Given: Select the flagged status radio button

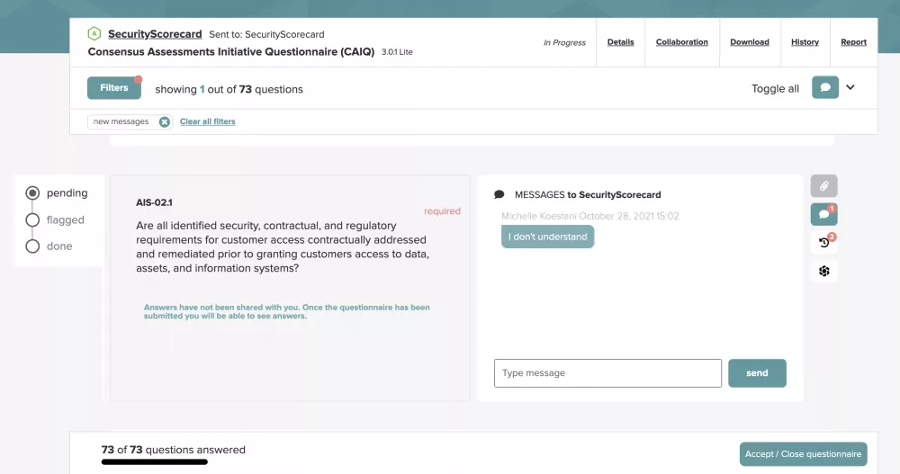Looking at the screenshot, I should click(32, 219).
